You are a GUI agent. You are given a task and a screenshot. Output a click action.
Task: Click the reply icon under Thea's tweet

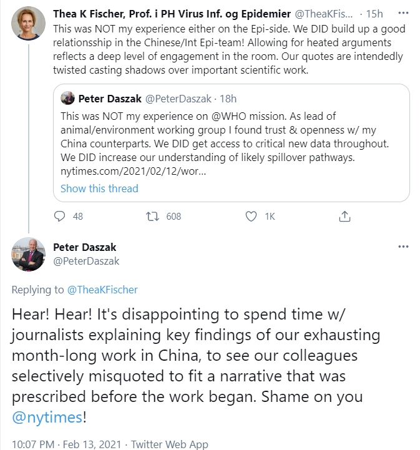coord(61,216)
